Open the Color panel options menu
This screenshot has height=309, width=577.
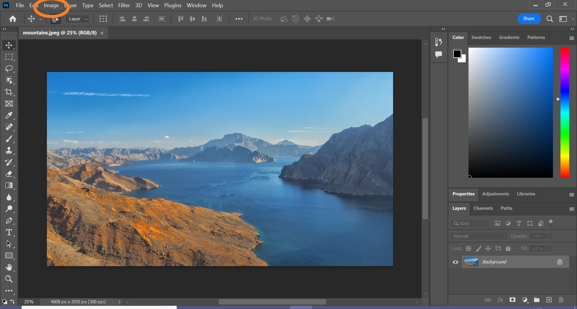(572, 38)
